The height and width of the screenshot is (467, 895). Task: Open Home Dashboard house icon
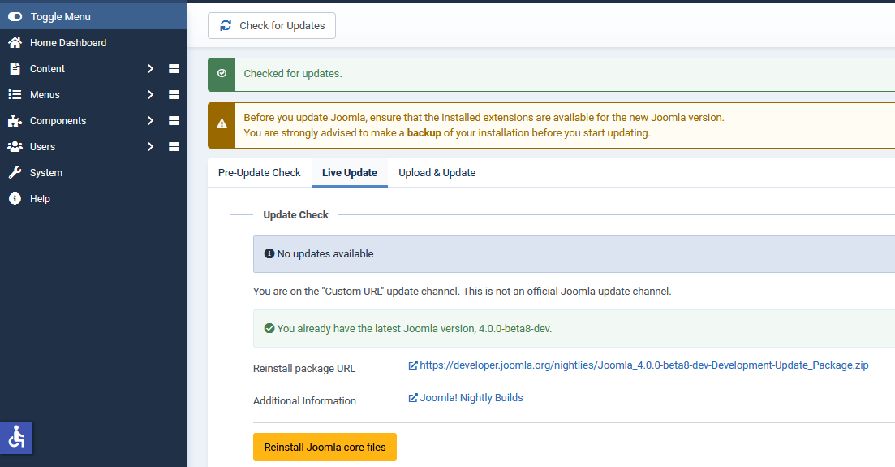click(15, 43)
